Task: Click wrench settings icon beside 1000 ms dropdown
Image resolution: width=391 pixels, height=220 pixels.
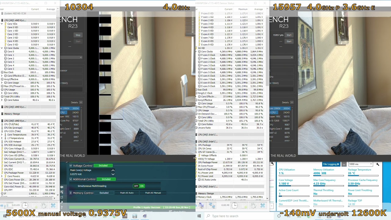Action: (x=378, y=164)
